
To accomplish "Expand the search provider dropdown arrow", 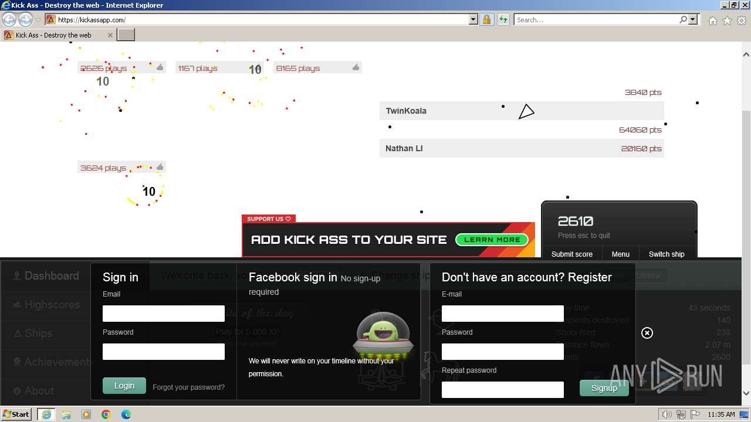I will tap(693, 19).
